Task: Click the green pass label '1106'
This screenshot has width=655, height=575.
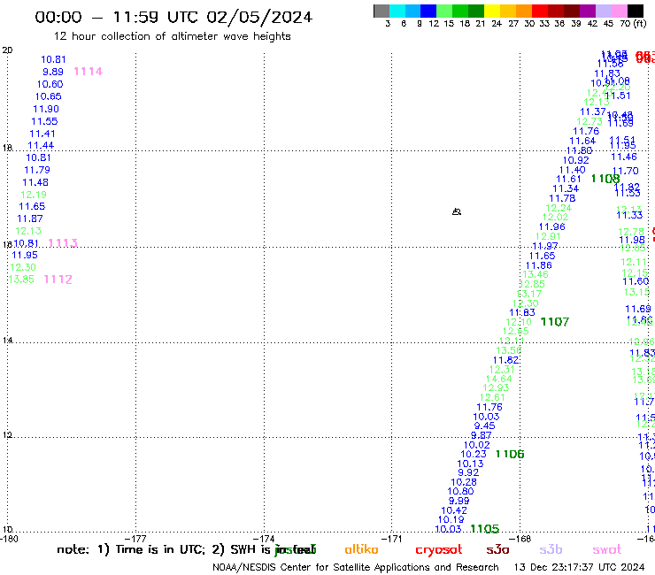Action: (x=510, y=455)
